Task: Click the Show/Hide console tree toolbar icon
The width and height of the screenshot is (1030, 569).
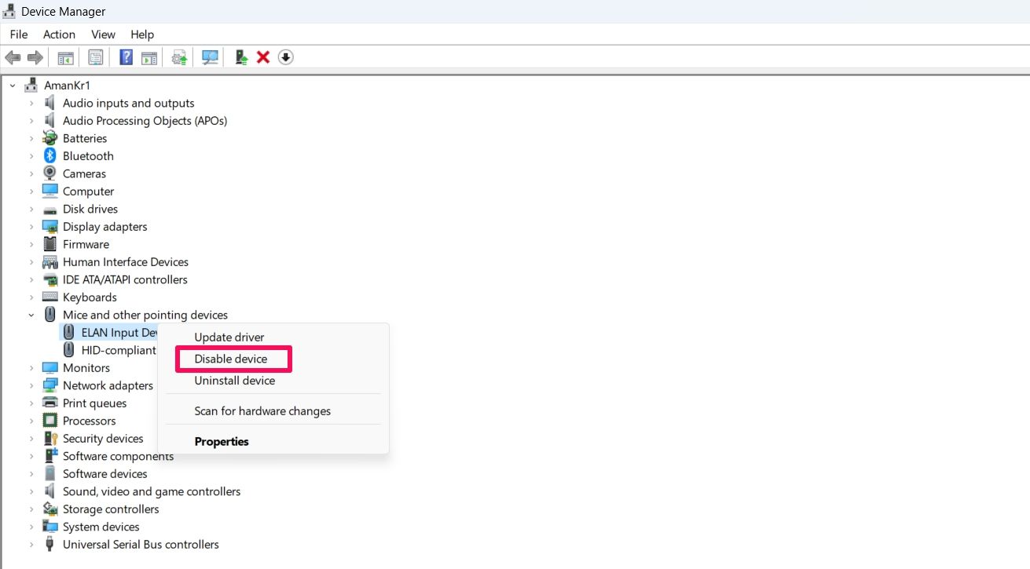Action: point(65,57)
